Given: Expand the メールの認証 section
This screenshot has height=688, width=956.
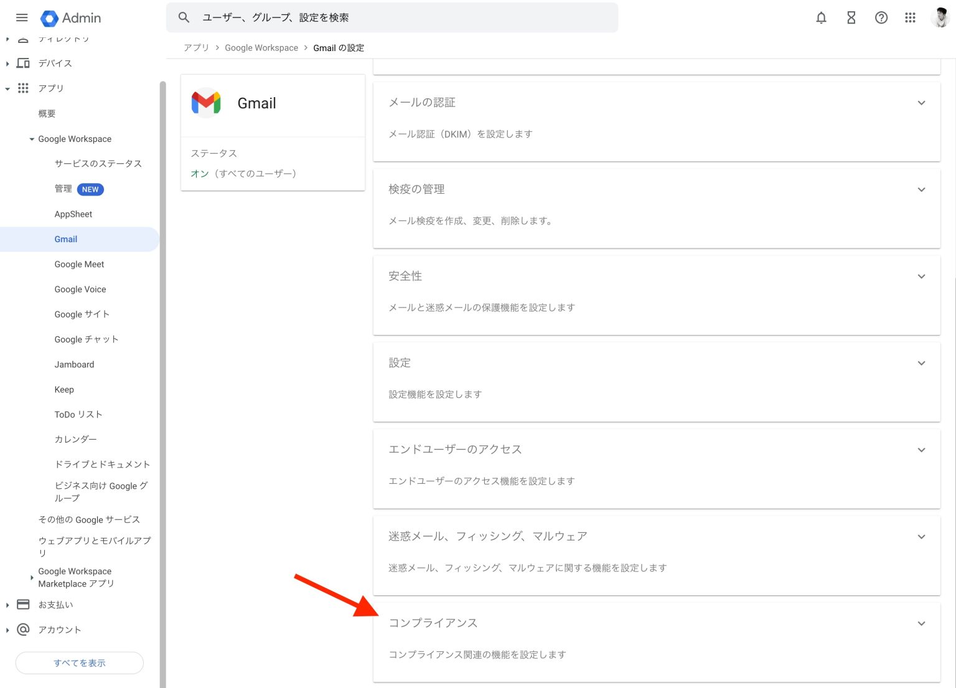Looking at the screenshot, I should coord(921,103).
